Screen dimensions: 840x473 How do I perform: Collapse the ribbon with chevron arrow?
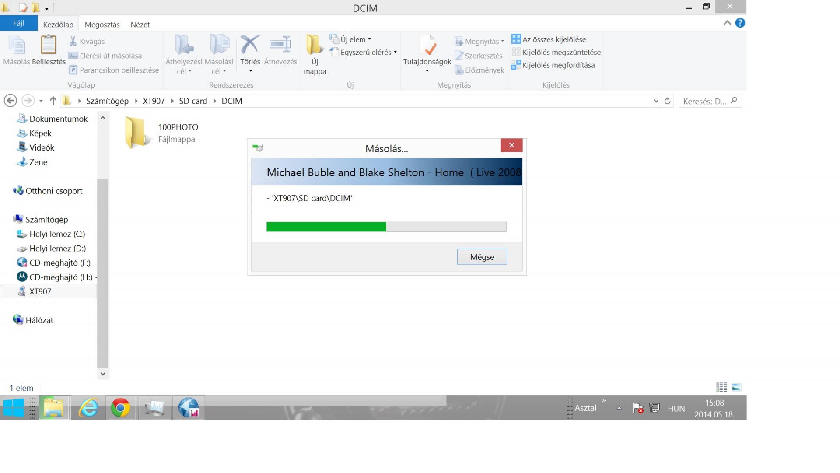tap(727, 23)
